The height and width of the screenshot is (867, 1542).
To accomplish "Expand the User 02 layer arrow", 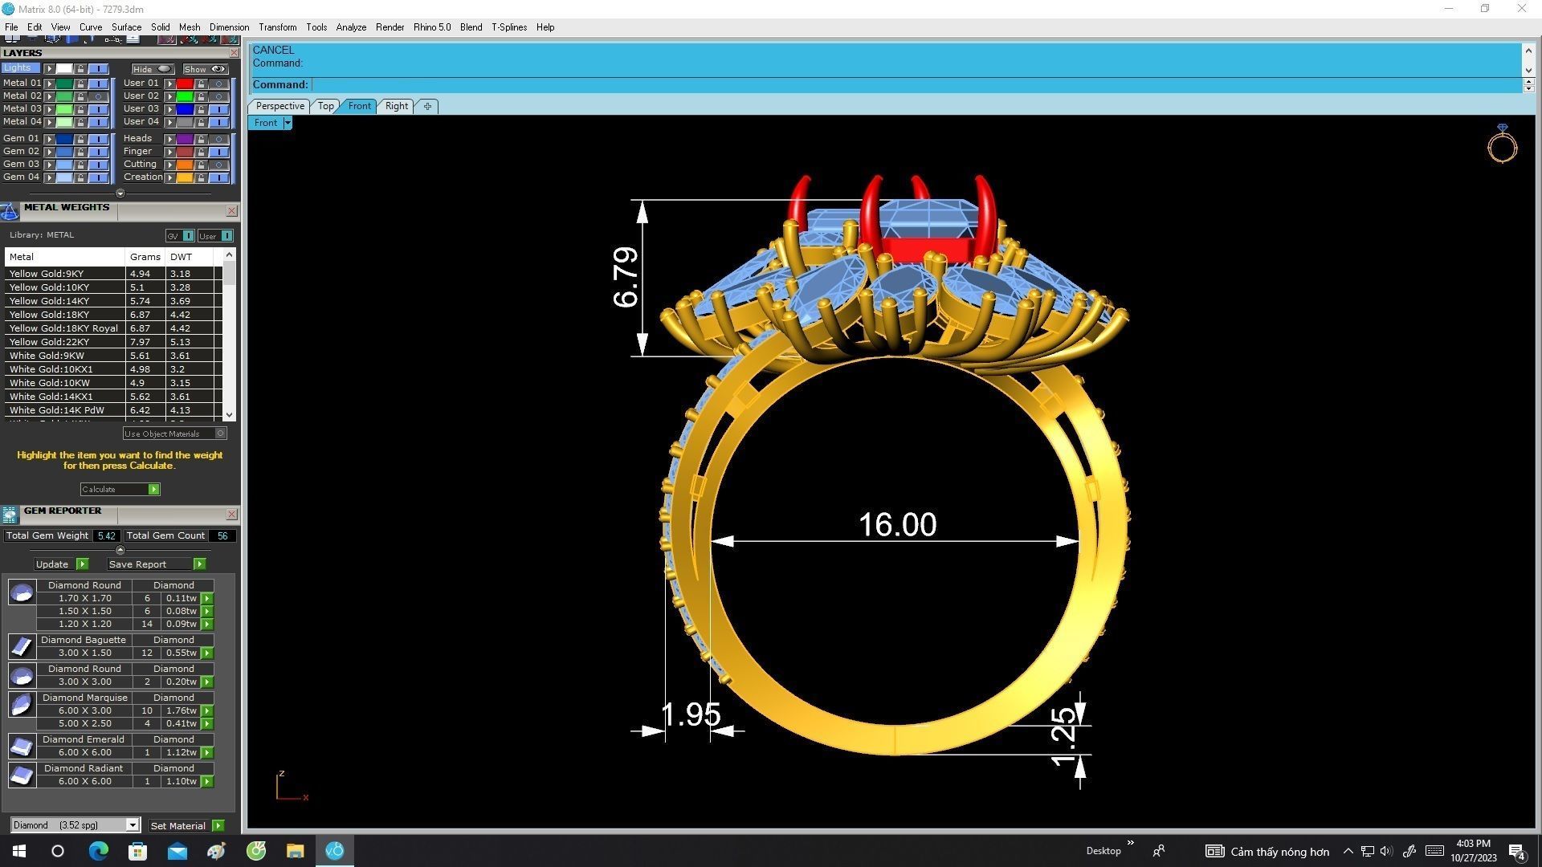I will (x=169, y=96).
